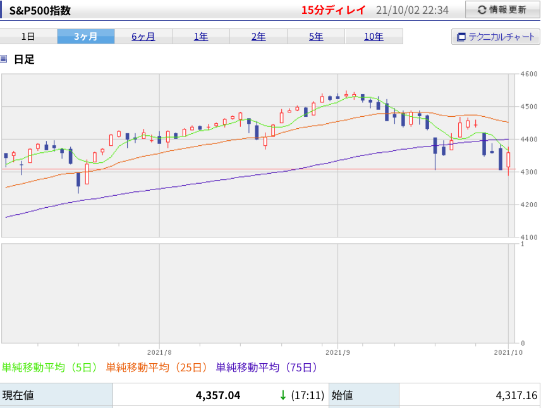Image resolution: width=541 pixels, height=408 pixels.
Task: Click the green down arrow icon
Action: [283, 395]
